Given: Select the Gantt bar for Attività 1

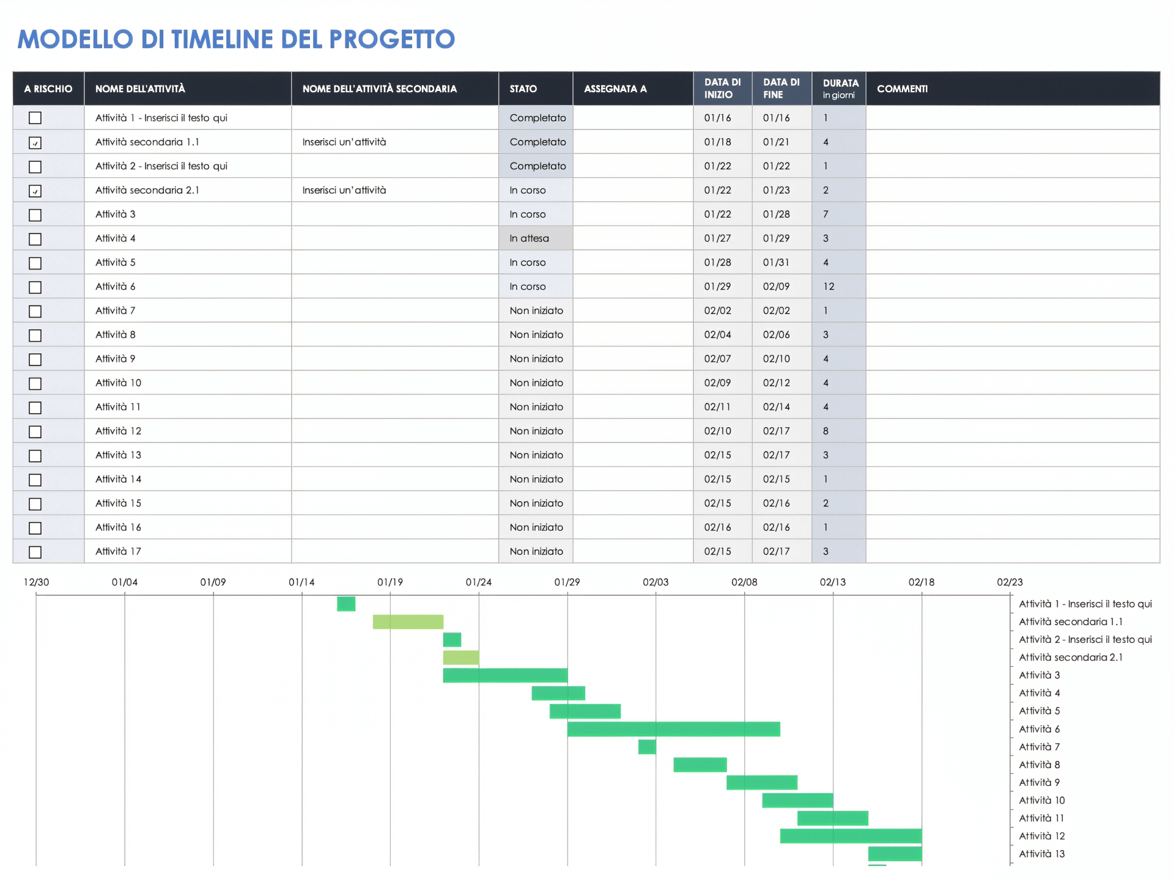Looking at the screenshot, I should tap(346, 604).
